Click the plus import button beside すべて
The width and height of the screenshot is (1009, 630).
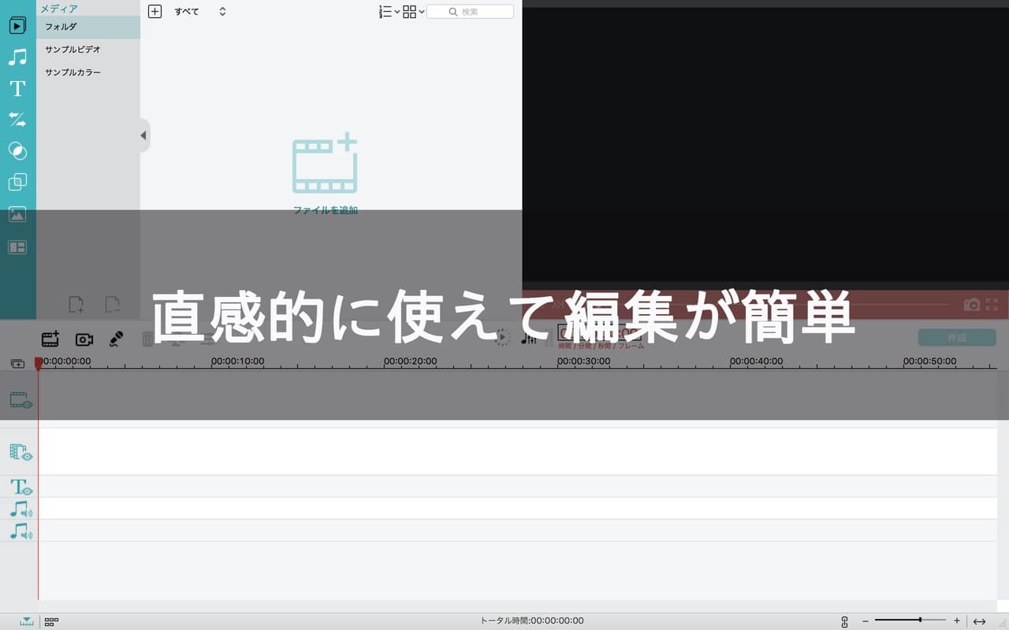coord(155,11)
